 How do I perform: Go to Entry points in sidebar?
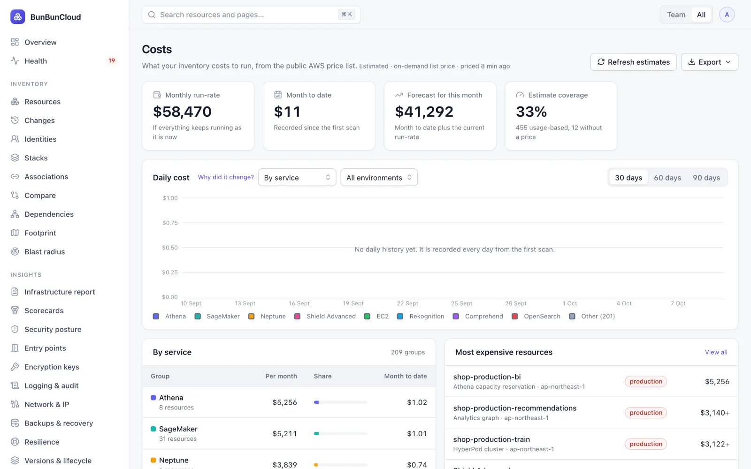point(45,348)
